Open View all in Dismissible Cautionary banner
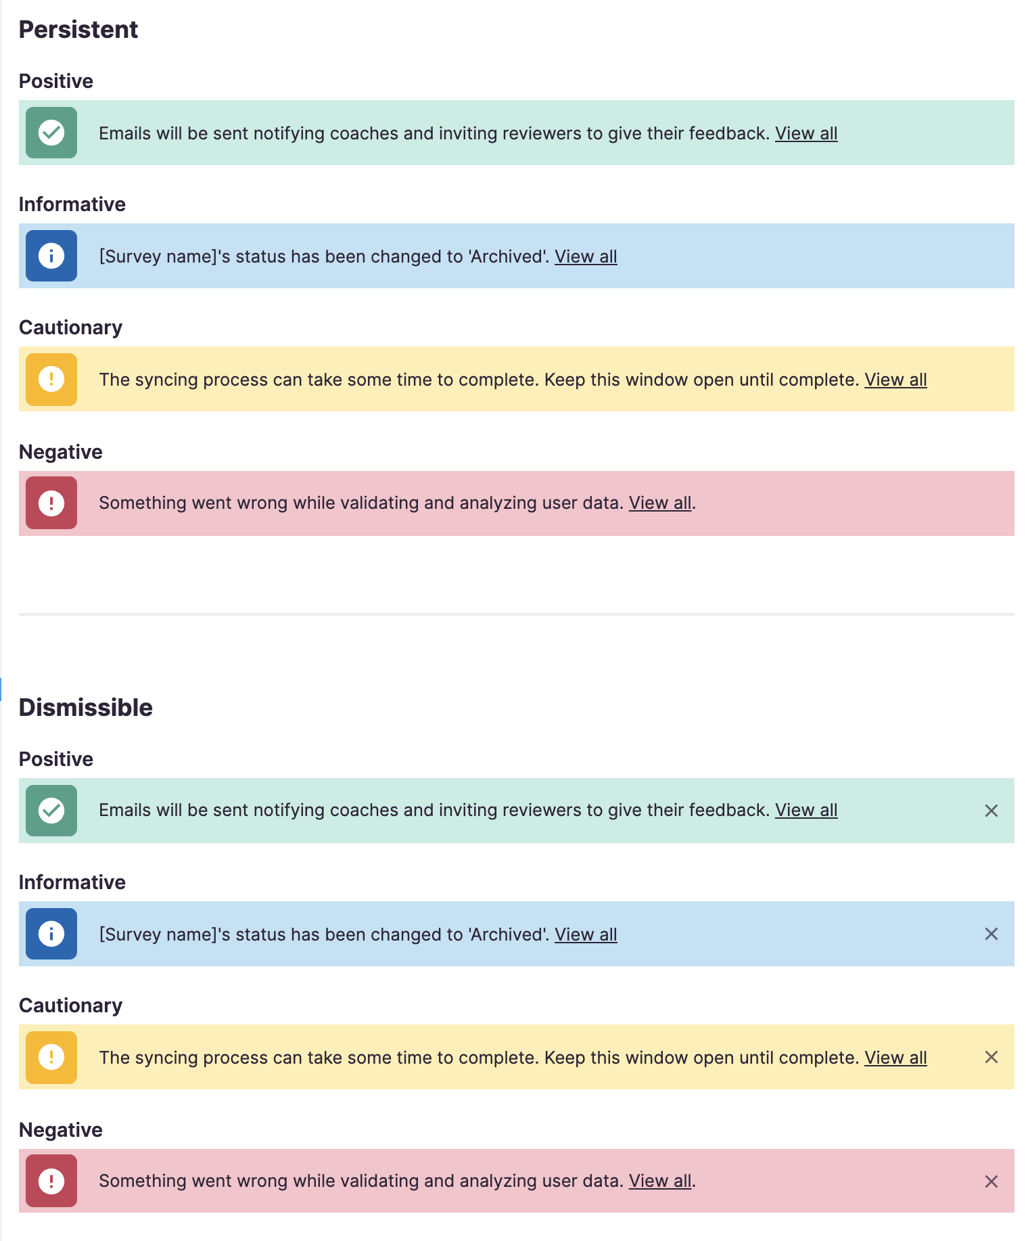The height and width of the screenshot is (1241, 1028). coord(895,1057)
